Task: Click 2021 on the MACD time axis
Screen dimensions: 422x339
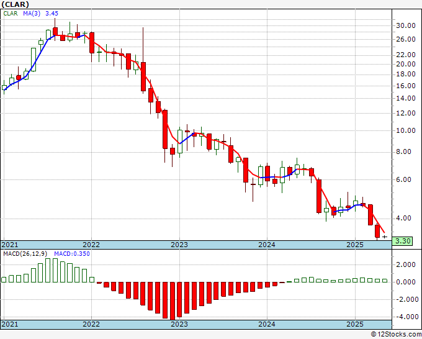Action: pos(10,324)
